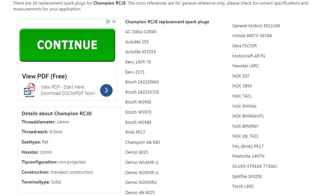The height and width of the screenshot is (196, 312).
Task: Select Champion stk 840 link
Action: pyautogui.click(x=143, y=142)
